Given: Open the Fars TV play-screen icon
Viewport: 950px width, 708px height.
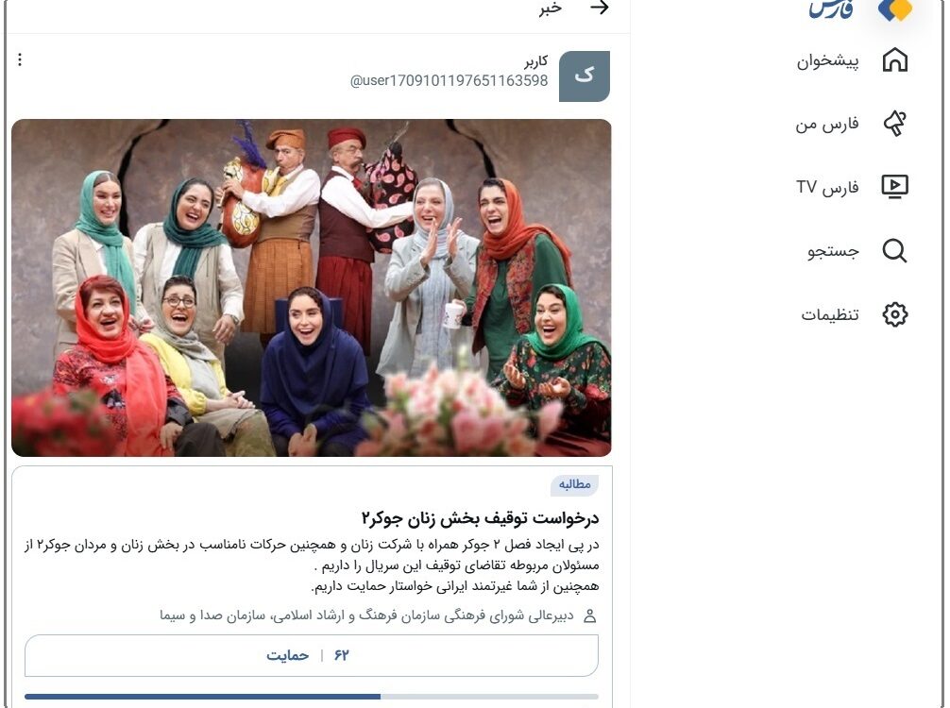Looking at the screenshot, I should [895, 187].
